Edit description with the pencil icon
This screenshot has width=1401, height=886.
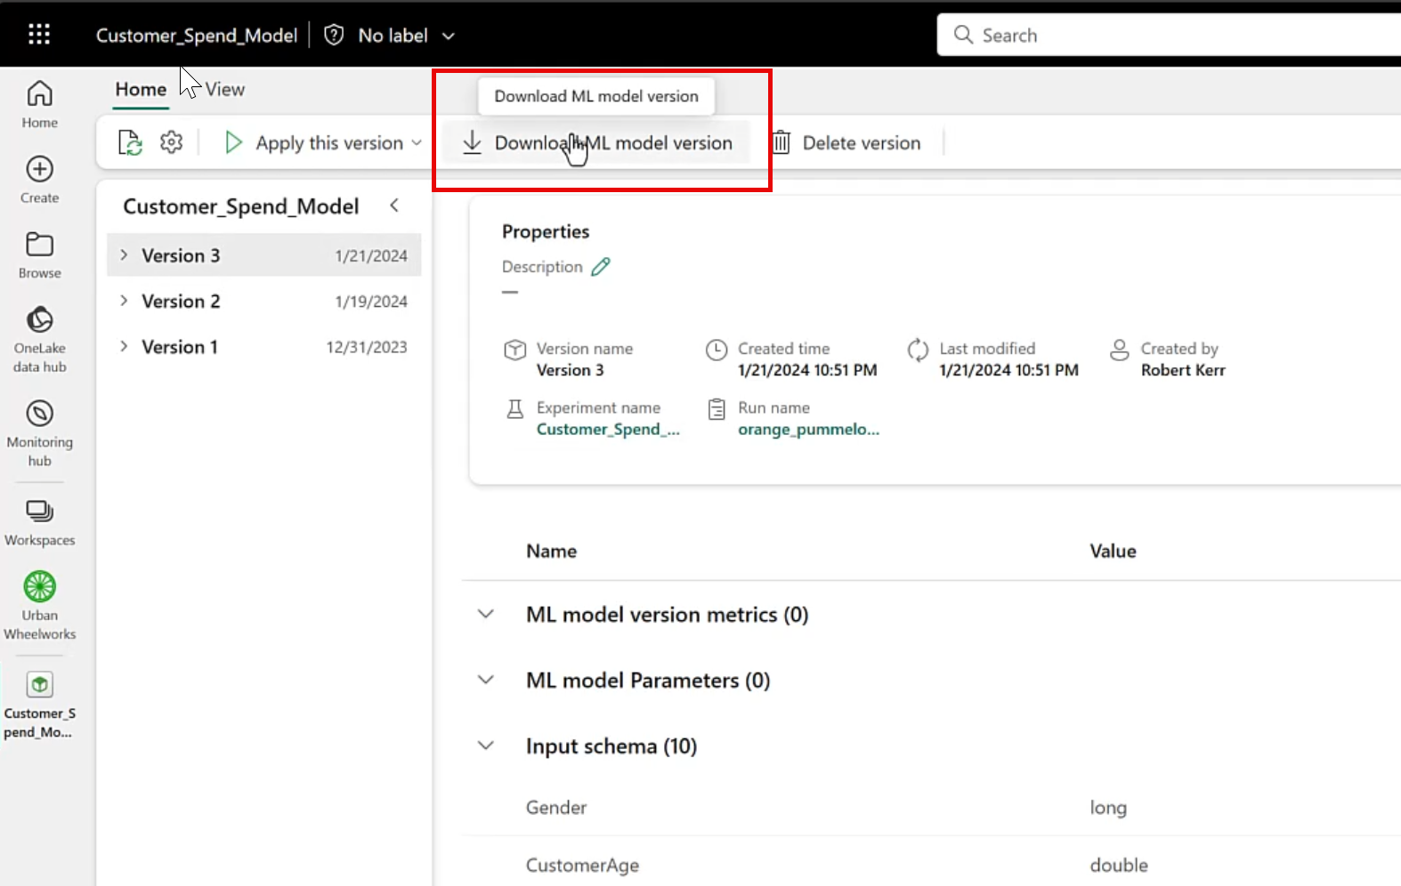coord(601,267)
